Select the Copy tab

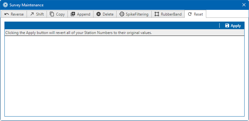[57, 14]
